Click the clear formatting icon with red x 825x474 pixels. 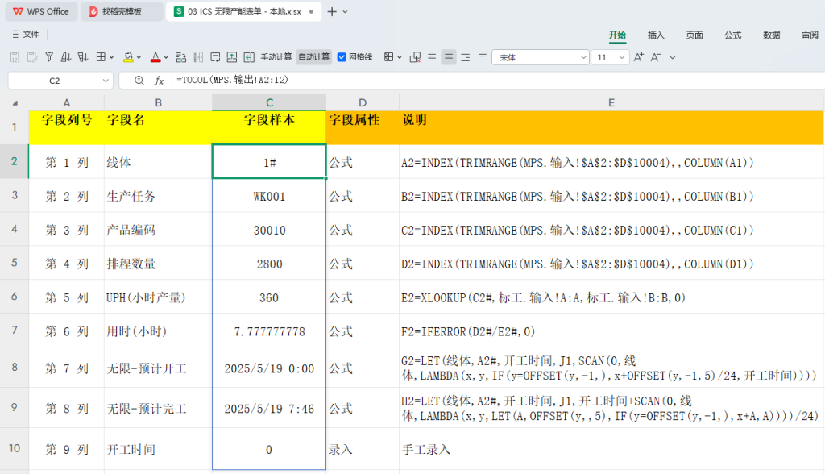tap(415, 57)
